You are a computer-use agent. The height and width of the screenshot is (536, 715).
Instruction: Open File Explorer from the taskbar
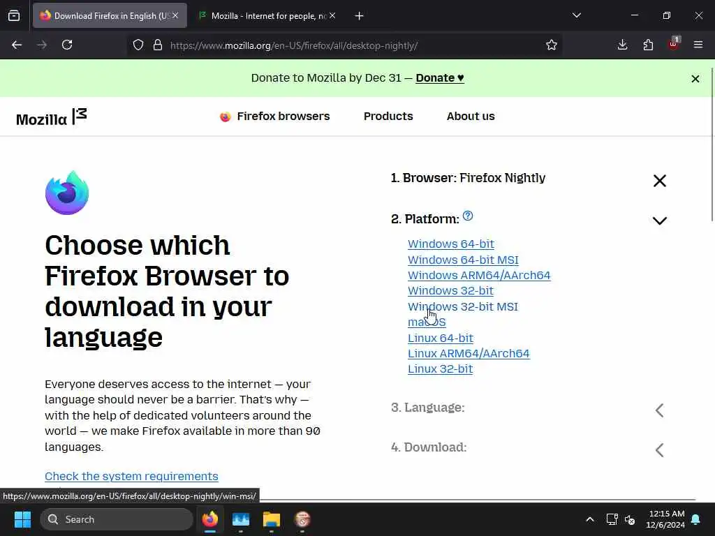coord(272,519)
